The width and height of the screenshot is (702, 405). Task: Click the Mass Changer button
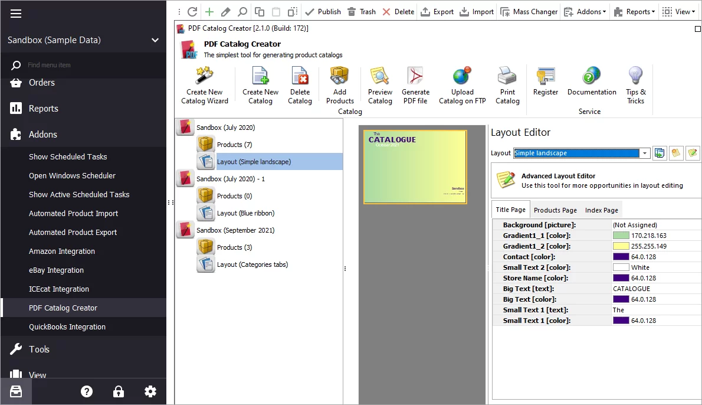click(x=529, y=12)
